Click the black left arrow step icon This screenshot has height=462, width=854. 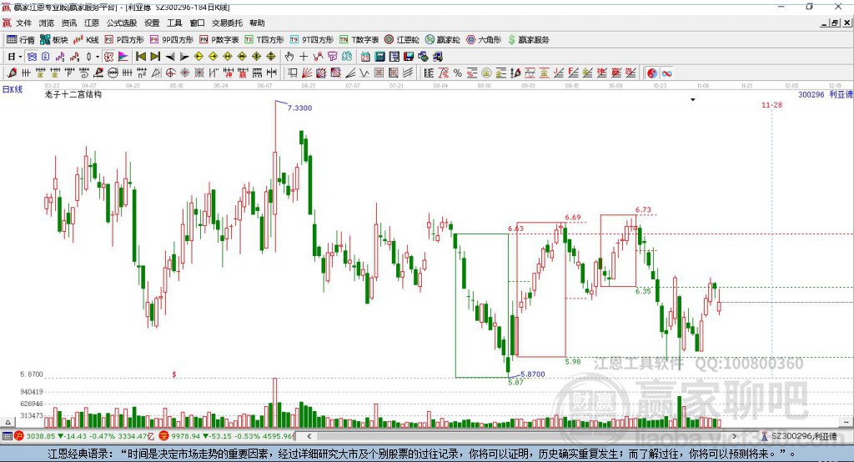tap(170, 57)
